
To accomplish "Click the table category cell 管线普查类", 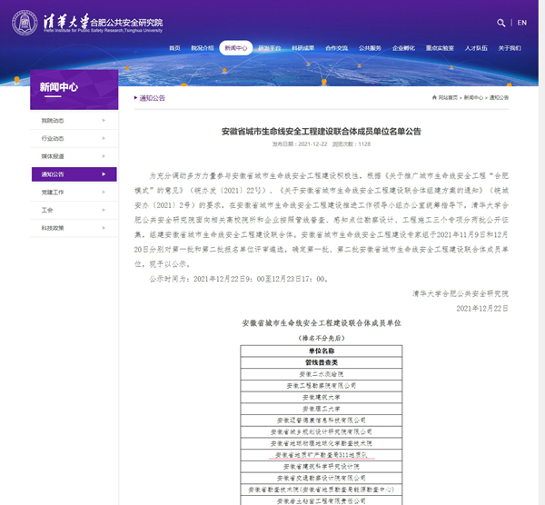I will (322, 362).
